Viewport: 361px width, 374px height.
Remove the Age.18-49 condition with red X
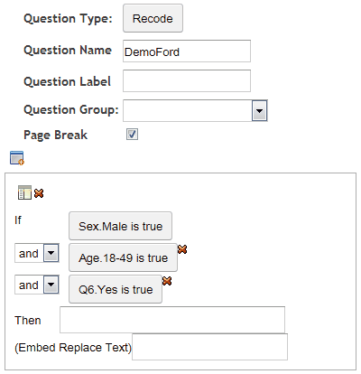tap(182, 249)
